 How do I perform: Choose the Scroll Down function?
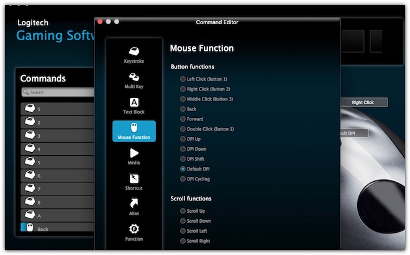point(183,221)
